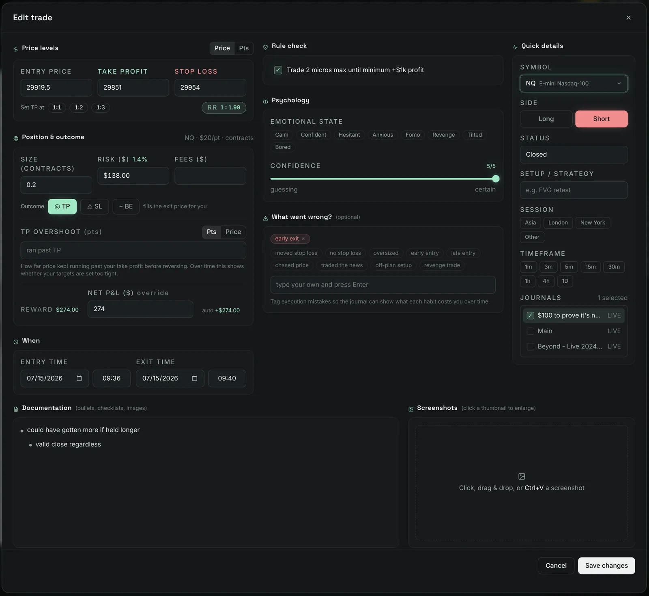Close the Edit trade dialog

tap(628, 17)
